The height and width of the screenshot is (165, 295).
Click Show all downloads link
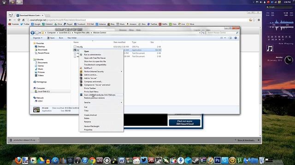246,140
